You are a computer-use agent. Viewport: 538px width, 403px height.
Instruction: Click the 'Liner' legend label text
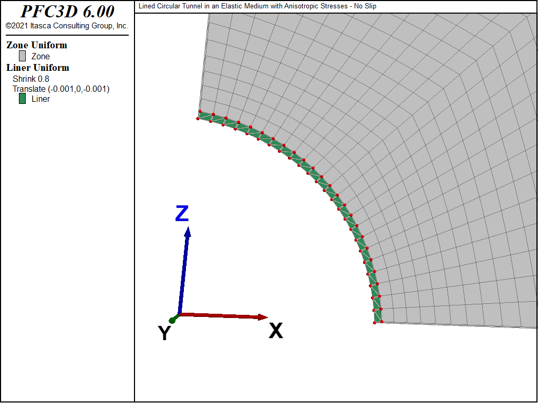[40, 99]
